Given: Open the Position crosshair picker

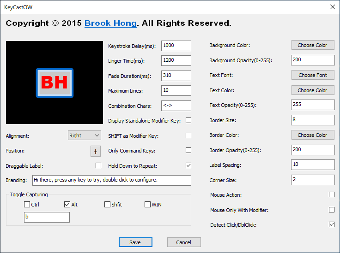Looking at the screenshot, I should (96, 151).
